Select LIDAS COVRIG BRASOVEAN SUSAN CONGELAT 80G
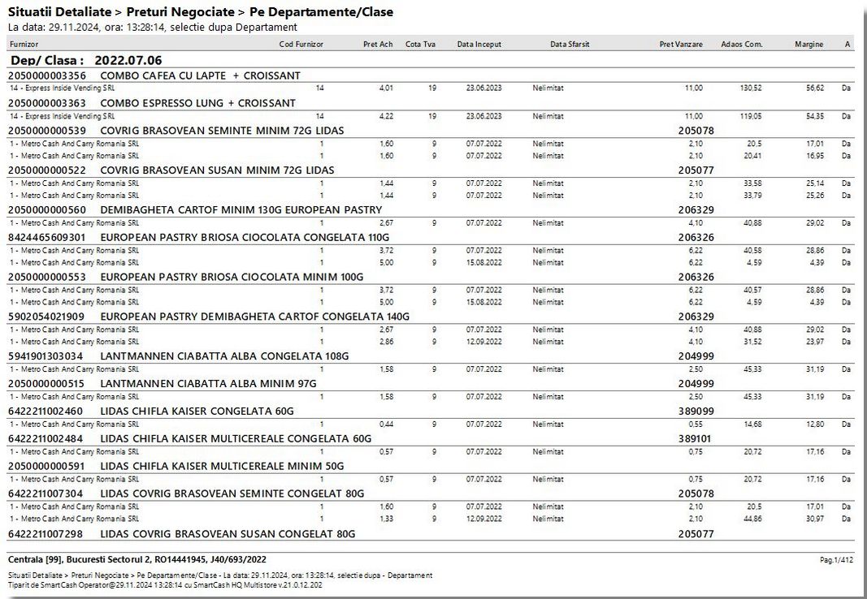The image size is (867, 599). pos(228,534)
